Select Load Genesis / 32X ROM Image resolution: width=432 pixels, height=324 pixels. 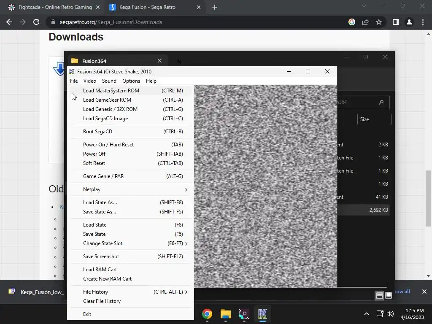130,109
